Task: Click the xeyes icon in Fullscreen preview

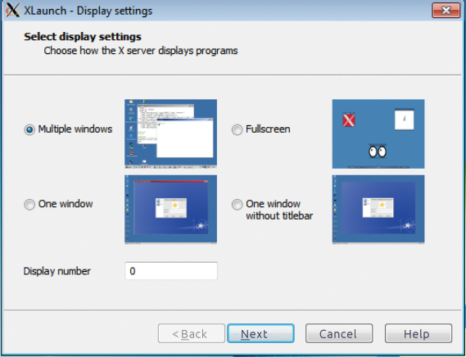Action: pyautogui.click(x=378, y=151)
